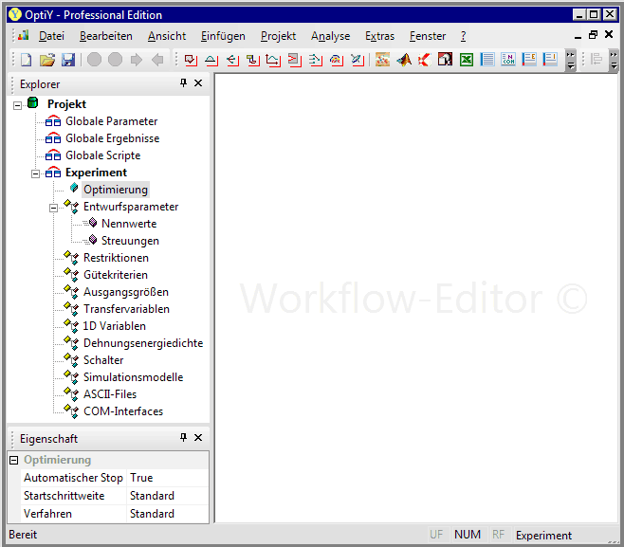Screen dimensions: 624x547
Task: Click the MATLAB model toolbar icon
Action: 404,60
